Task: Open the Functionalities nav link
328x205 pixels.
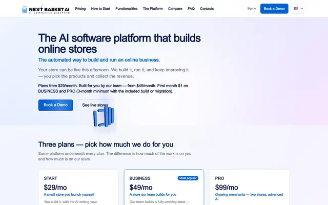Action: (x=127, y=9)
